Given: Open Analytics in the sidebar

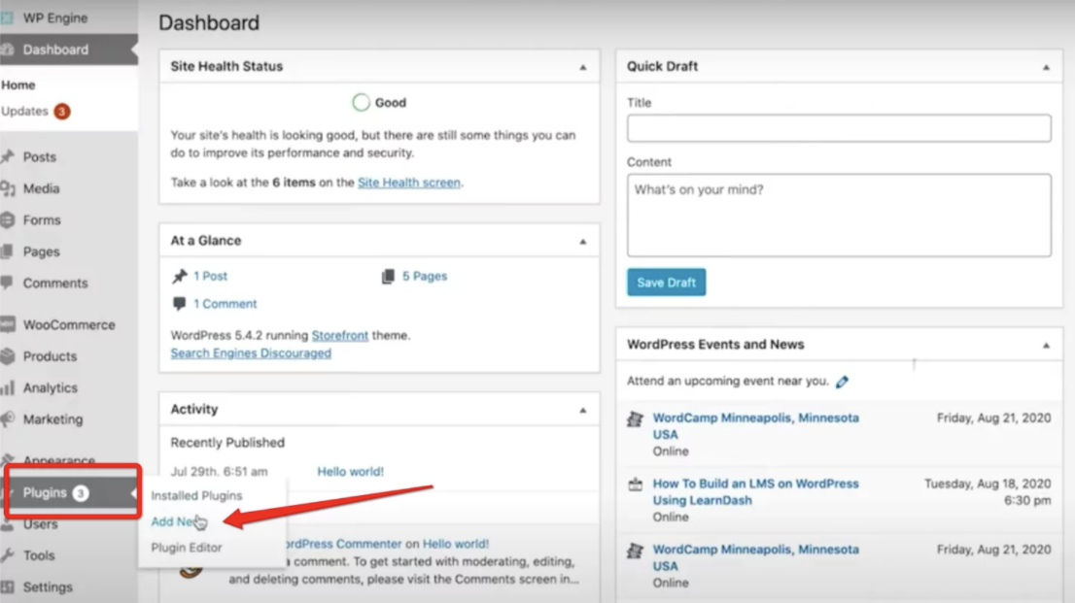Looking at the screenshot, I should pyautogui.click(x=50, y=387).
